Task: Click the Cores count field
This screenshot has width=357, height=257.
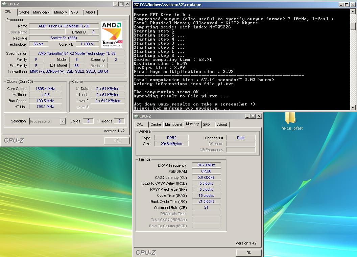Action: pos(88,121)
